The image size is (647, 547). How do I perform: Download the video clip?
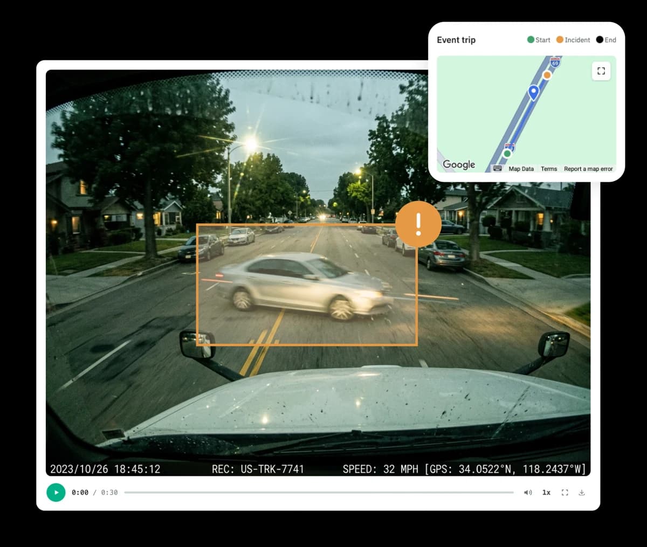pyautogui.click(x=582, y=493)
